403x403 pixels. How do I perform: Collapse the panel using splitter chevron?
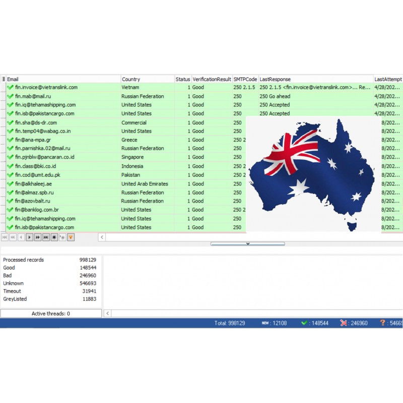coord(247,244)
